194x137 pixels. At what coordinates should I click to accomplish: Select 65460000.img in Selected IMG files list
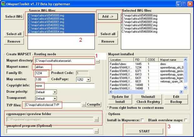[156, 19]
